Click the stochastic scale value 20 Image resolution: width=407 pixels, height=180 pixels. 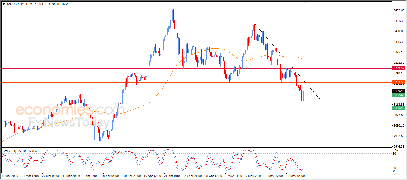395,168
